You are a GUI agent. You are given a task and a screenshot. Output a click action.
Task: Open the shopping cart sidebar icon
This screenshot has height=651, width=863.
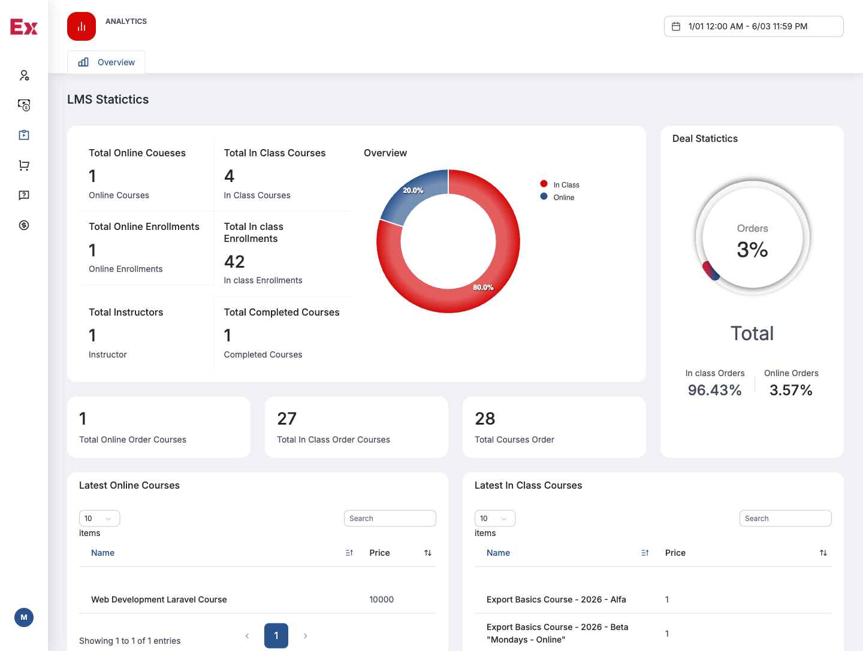click(x=24, y=165)
